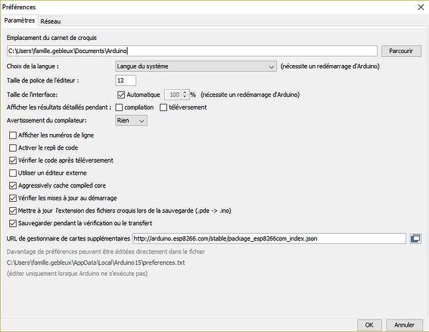Close the Préférences dialog window
This screenshot has height=332, width=429.
click(419, 7)
